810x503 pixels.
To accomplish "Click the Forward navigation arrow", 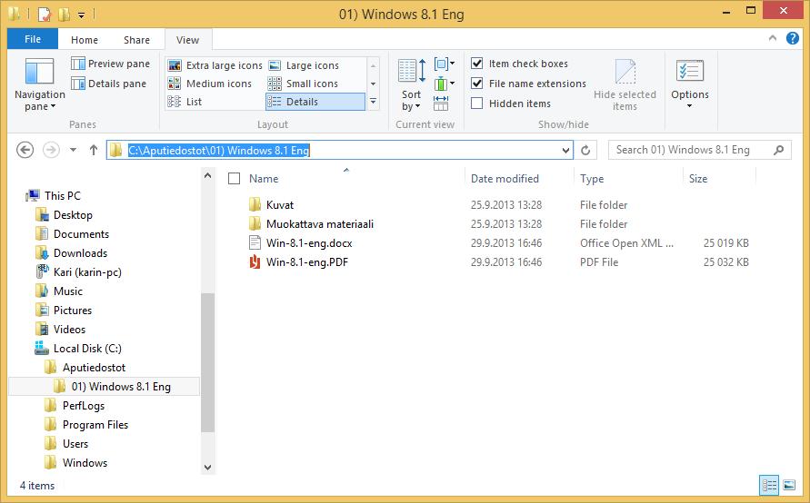I will click(51, 150).
